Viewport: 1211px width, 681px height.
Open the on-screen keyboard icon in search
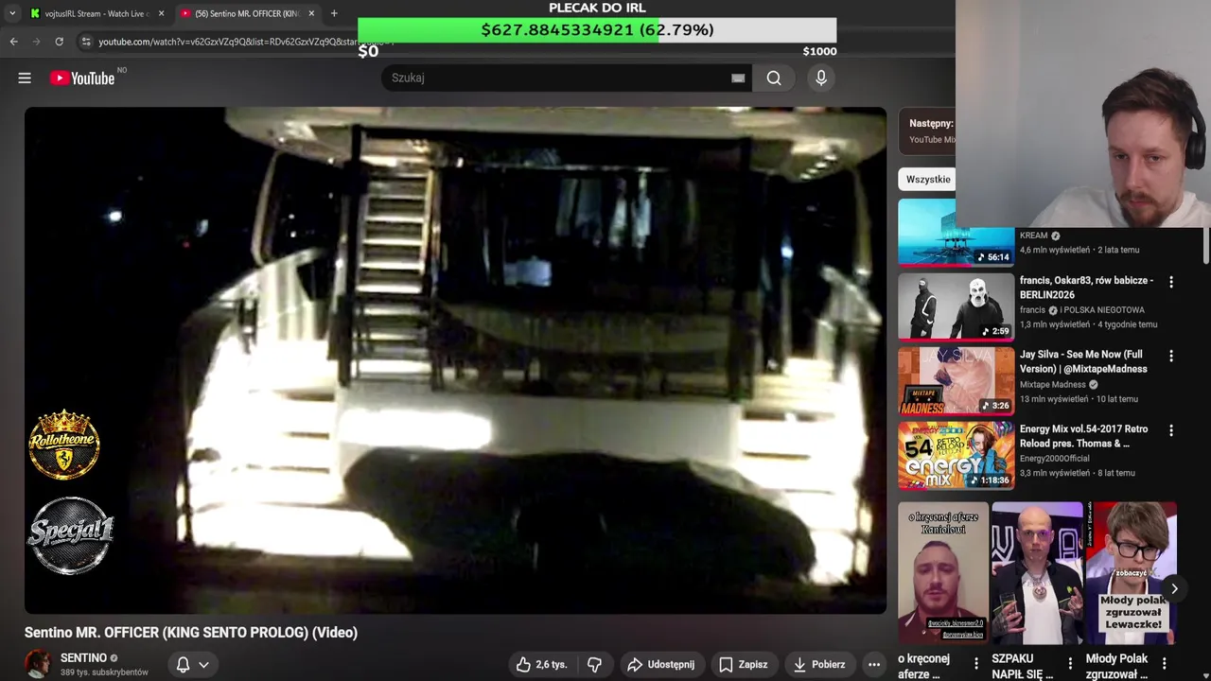(738, 79)
